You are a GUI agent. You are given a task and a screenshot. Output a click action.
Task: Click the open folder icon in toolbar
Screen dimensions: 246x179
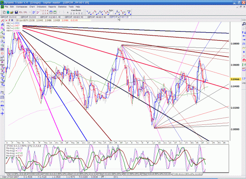pyautogui.click(x=12, y=12)
